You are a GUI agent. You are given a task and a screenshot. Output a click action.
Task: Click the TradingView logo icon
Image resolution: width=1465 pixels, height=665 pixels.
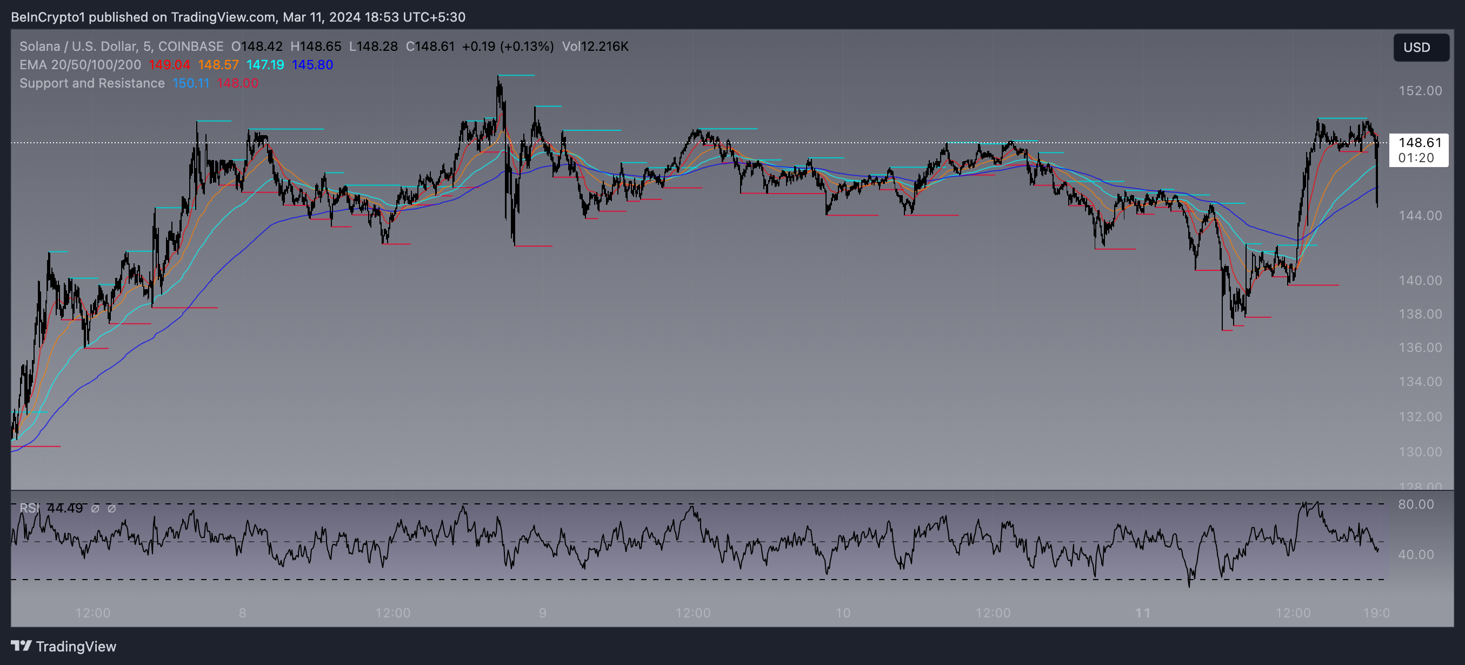[x=21, y=646]
